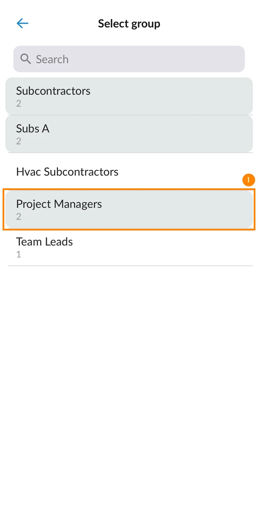Click the Select group page title
Viewport: 258px width, 525px height.
click(x=129, y=24)
